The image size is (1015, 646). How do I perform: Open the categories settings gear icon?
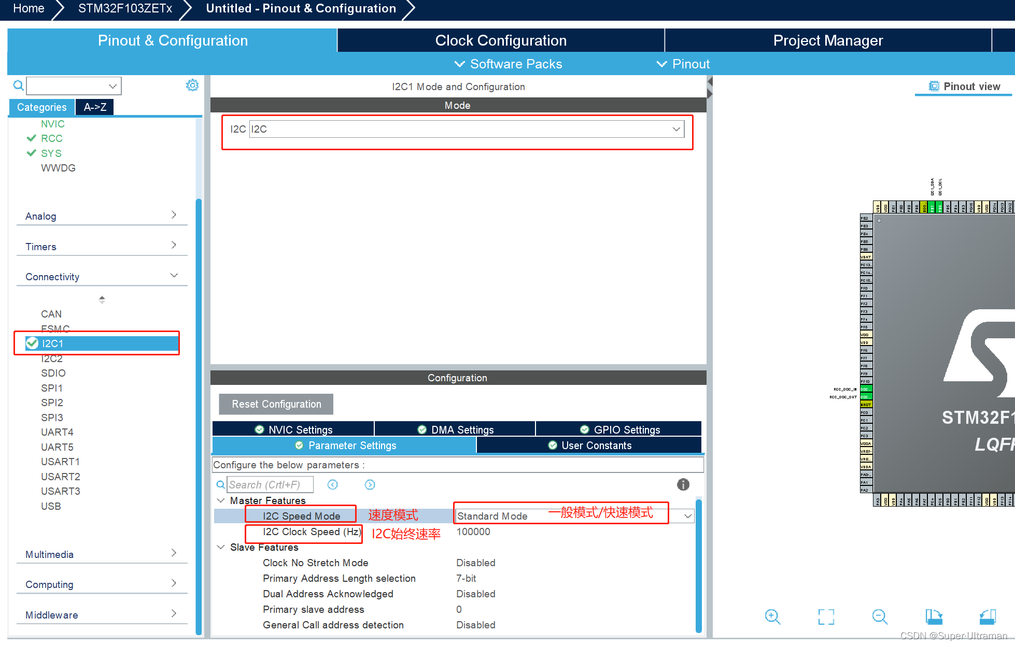pyautogui.click(x=192, y=85)
